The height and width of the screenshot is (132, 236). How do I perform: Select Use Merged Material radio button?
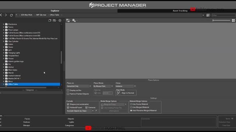pyautogui.click(x=131, y=107)
